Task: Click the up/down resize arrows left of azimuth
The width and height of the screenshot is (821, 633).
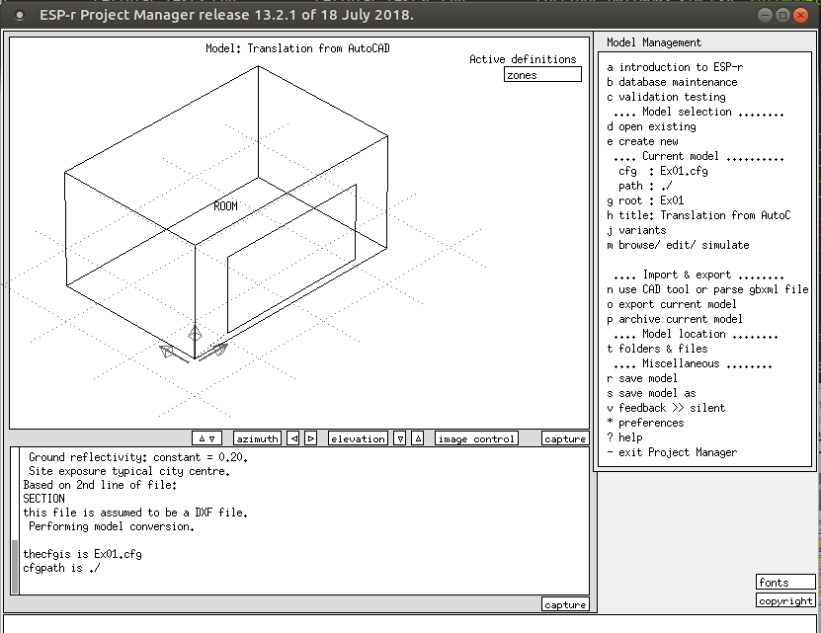Action: click(x=207, y=438)
